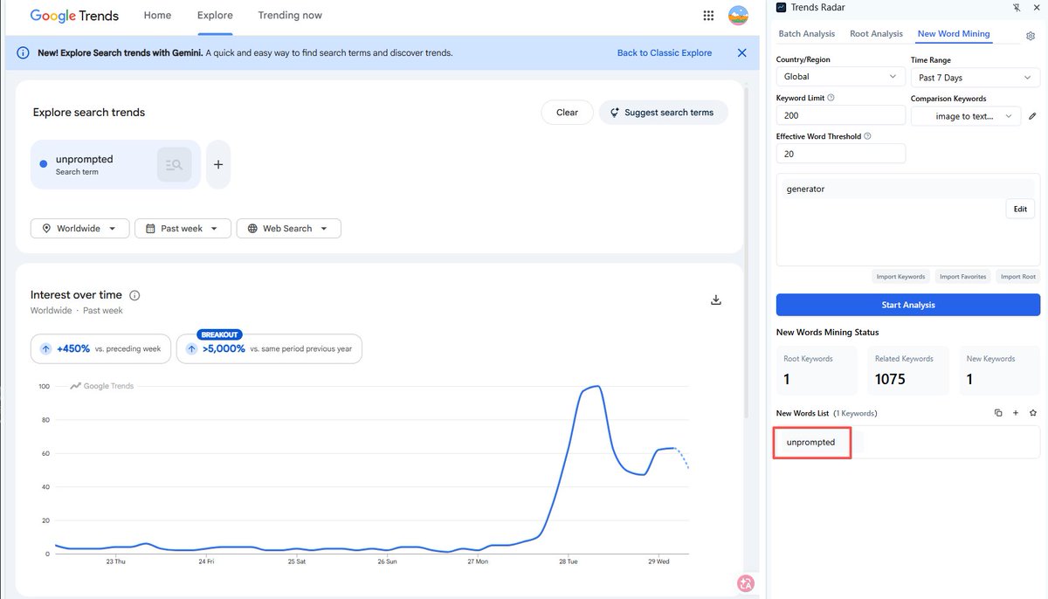
Task: Expand the Worldwide location dropdown
Action: coord(80,228)
